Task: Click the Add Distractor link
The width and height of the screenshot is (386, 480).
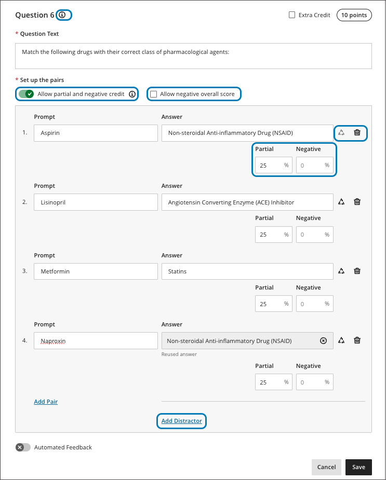Action: tap(181, 421)
